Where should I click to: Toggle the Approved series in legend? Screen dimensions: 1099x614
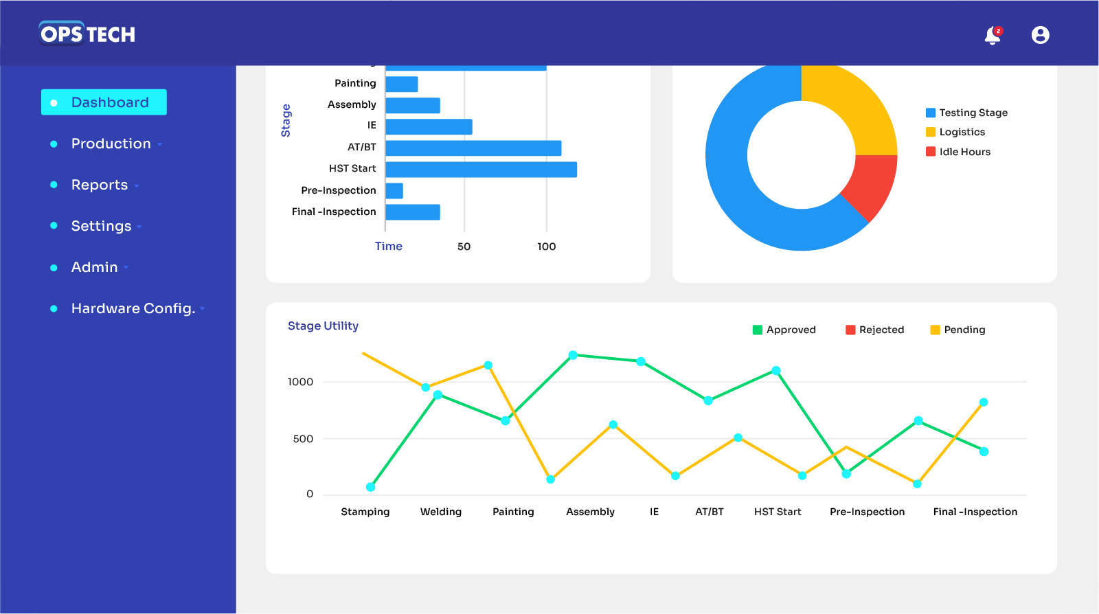(x=784, y=330)
